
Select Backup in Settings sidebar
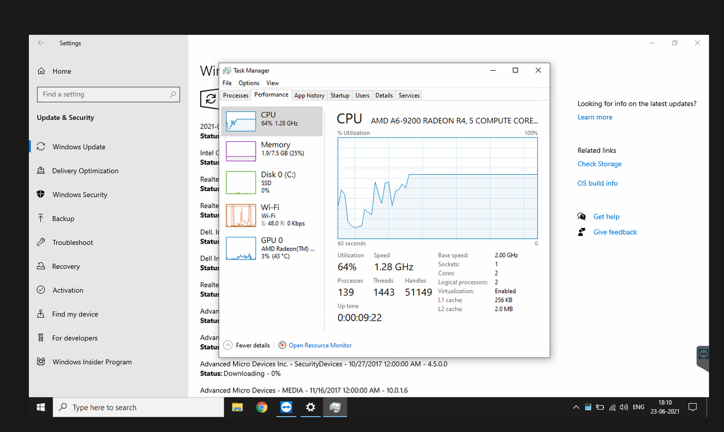[x=62, y=218]
